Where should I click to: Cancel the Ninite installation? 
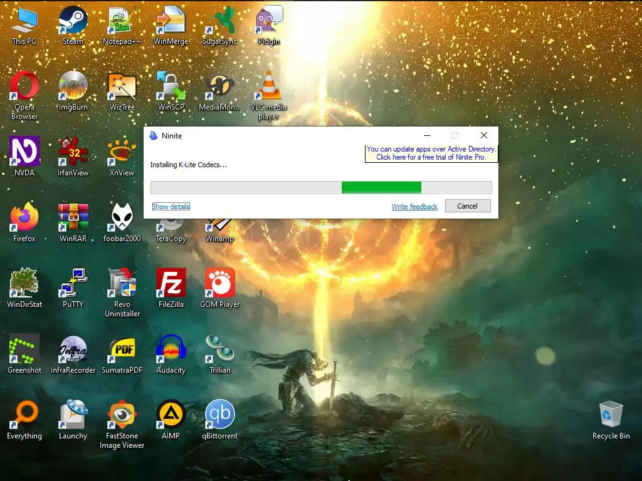click(468, 205)
